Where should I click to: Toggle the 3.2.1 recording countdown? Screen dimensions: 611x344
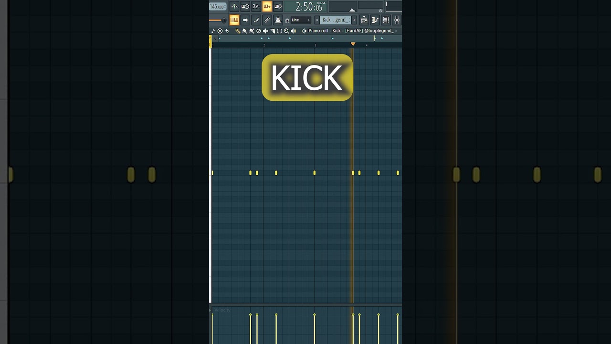coord(256,6)
